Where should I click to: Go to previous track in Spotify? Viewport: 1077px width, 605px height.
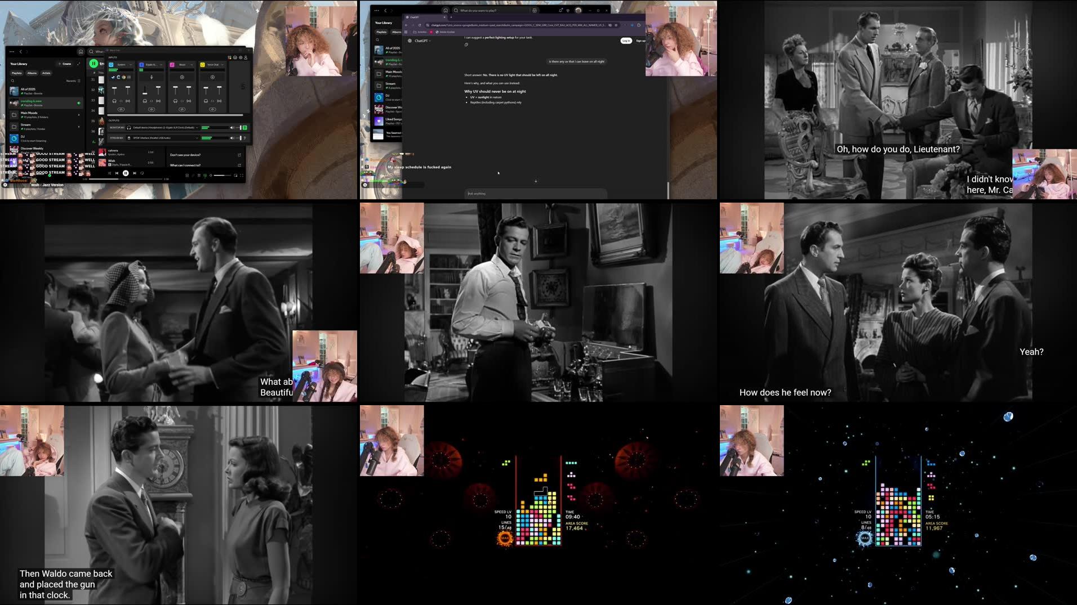117,173
